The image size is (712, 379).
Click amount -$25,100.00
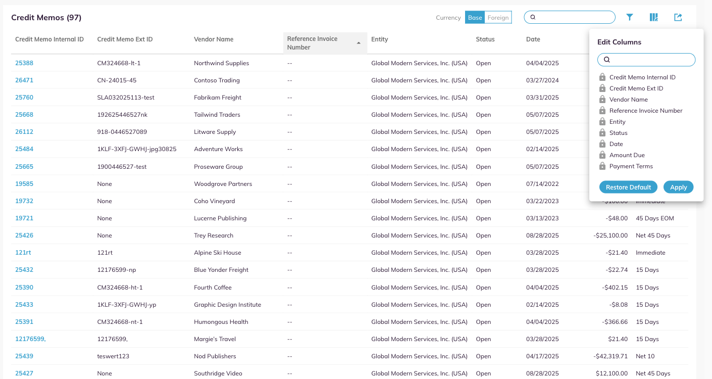point(611,235)
